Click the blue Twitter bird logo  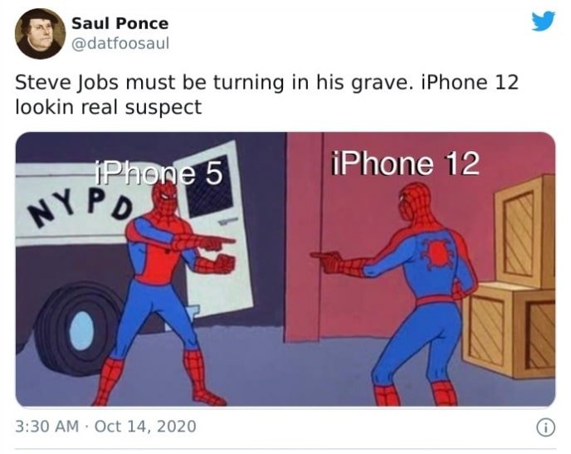543,21
